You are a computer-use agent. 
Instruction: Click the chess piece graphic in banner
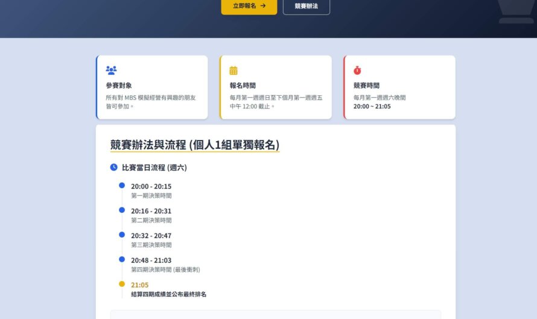click(x=516, y=12)
